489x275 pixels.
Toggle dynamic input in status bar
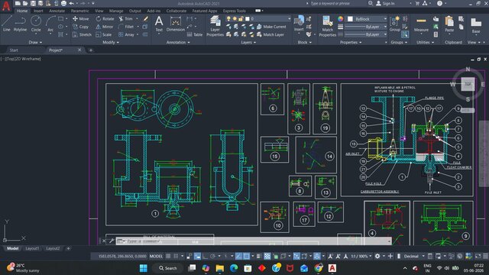tap(197, 257)
